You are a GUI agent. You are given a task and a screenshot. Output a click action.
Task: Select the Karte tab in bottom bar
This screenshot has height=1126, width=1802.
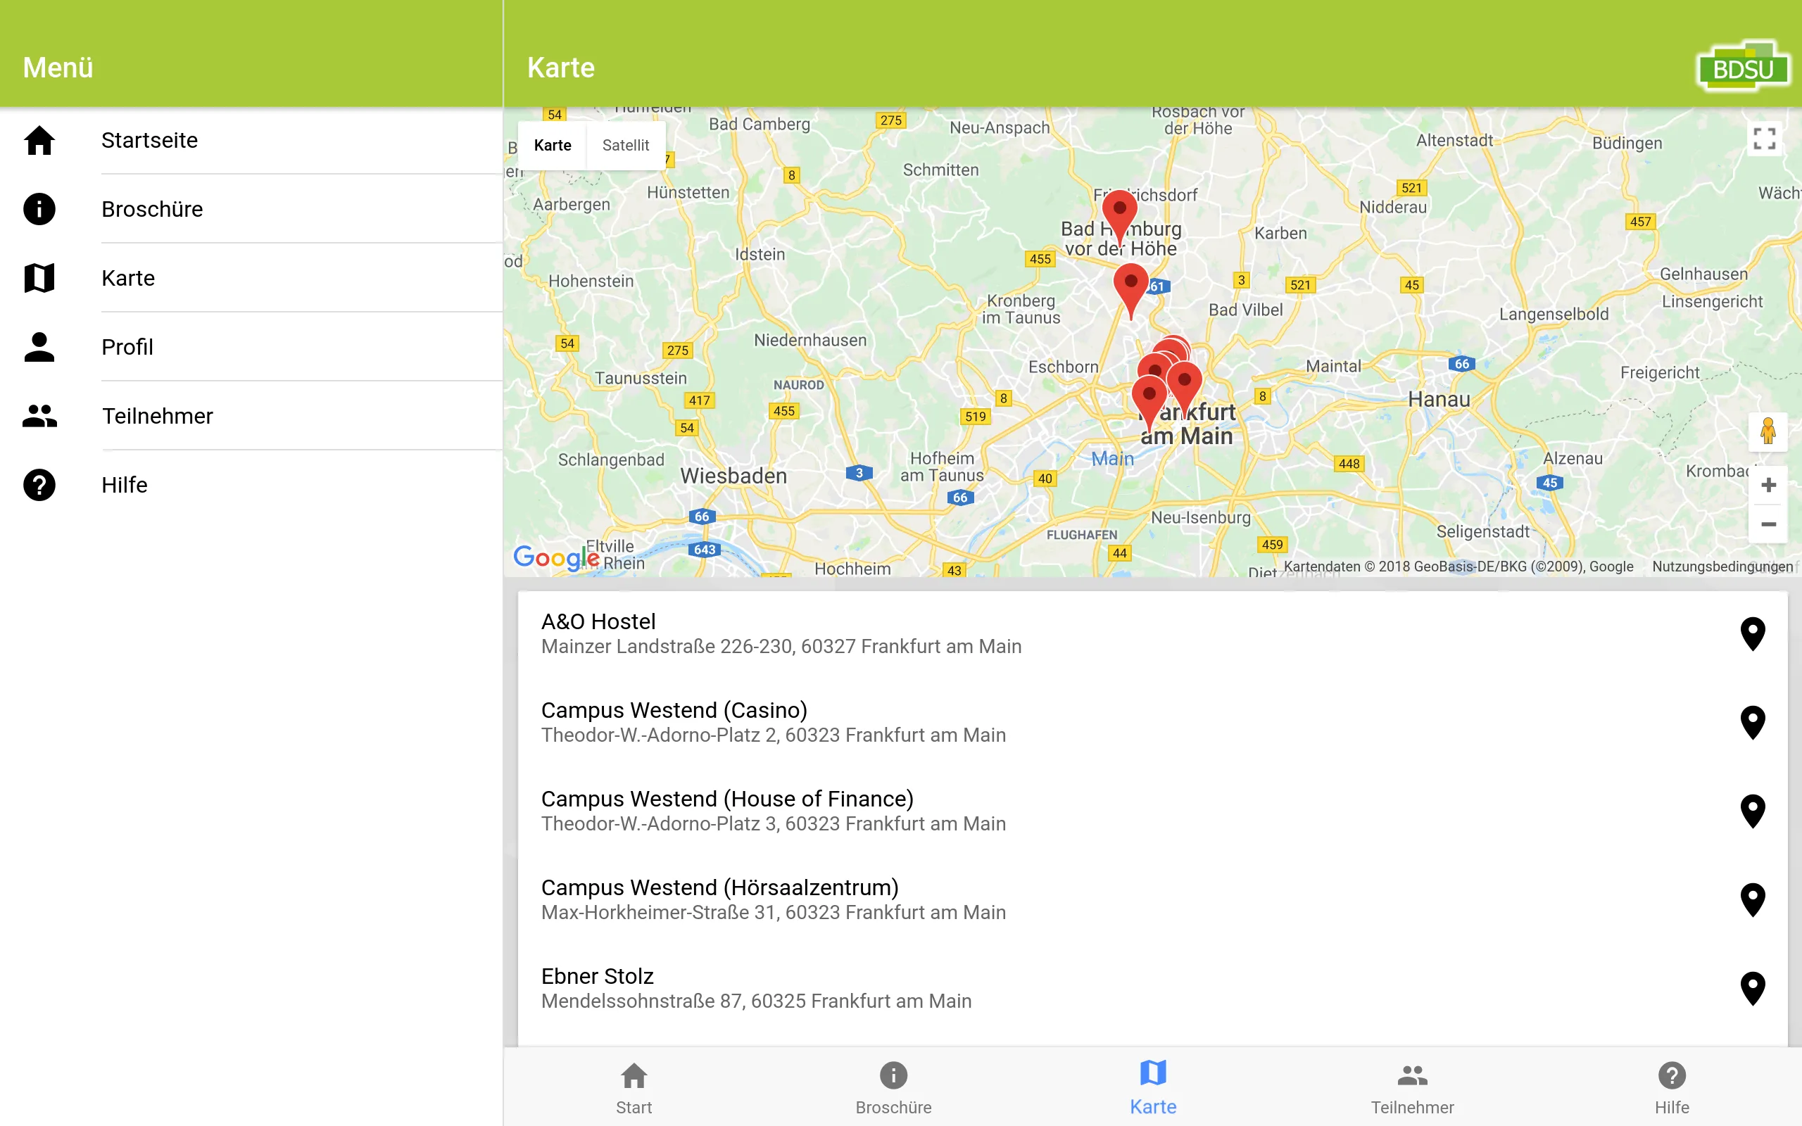[1153, 1087]
